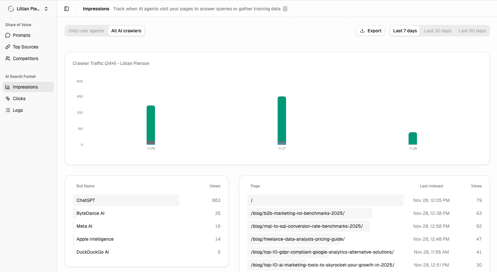
Task: Click the Clicks cursor sparkle icon
Action: pyautogui.click(x=8, y=99)
